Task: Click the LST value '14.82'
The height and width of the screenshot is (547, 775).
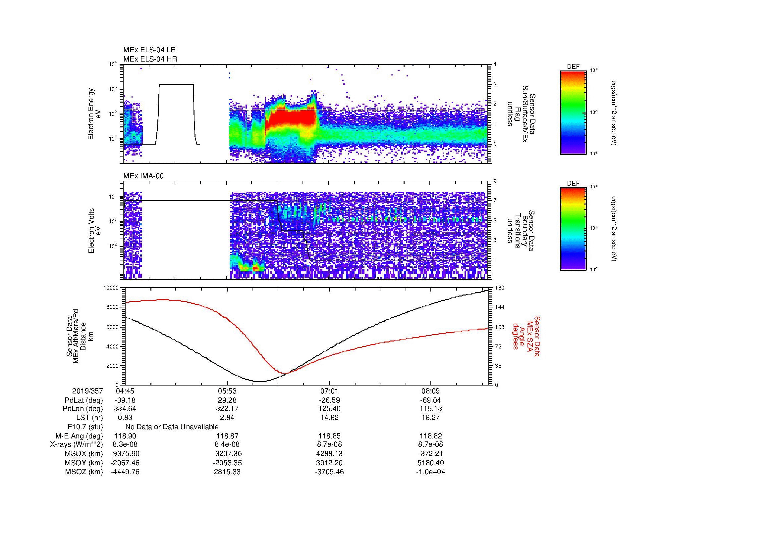Action: tap(329, 418)
